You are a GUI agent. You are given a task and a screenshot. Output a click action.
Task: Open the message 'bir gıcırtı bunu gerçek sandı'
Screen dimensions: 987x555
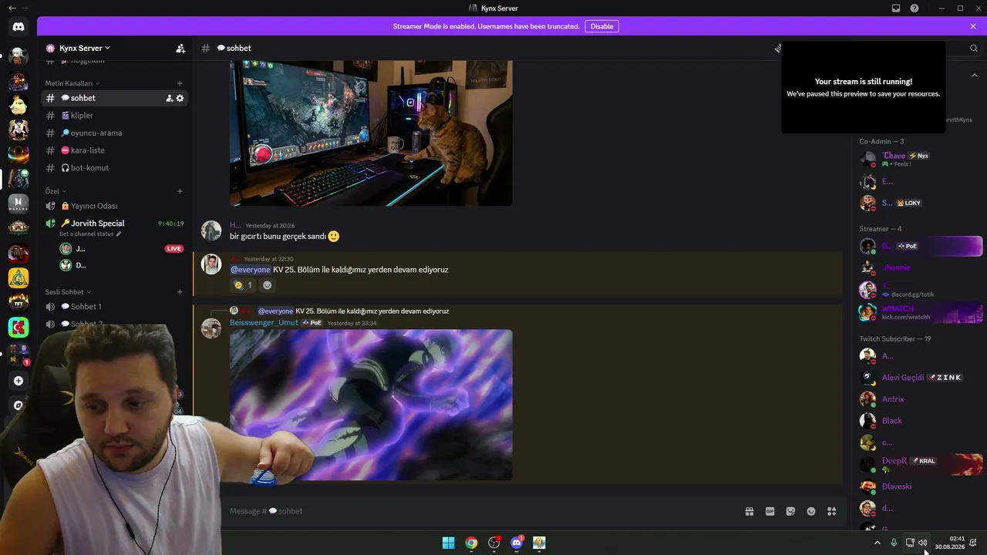pos(278,237)
